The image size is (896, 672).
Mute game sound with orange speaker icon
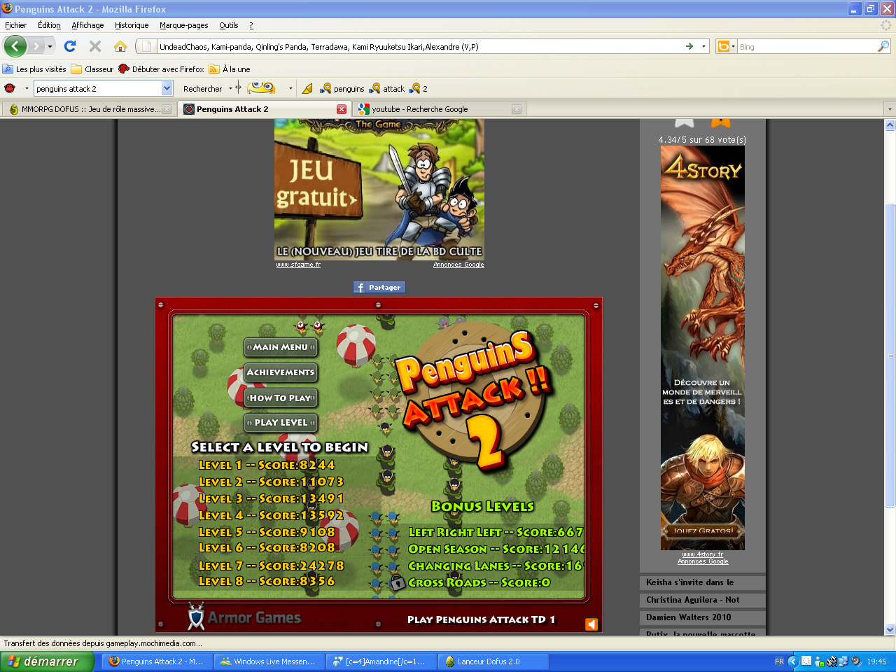point(591,624)
